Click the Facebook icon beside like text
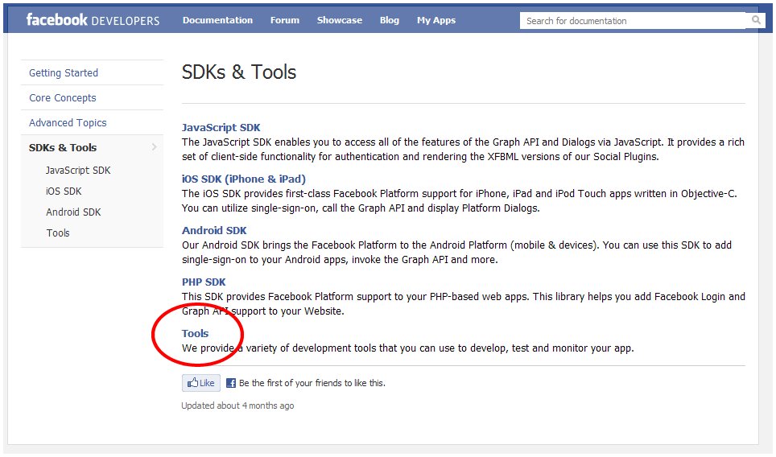Viewport: 776px width, 457px height. point(230,383)
